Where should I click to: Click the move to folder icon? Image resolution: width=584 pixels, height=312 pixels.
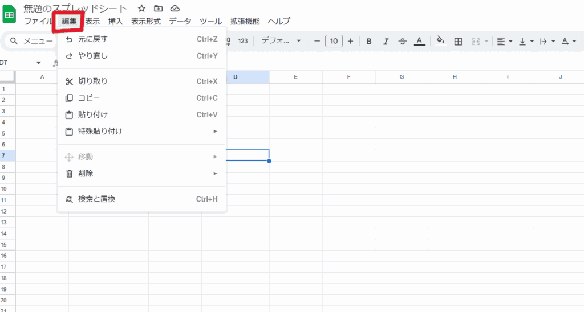pyautogui.click(x=159, y=9)
